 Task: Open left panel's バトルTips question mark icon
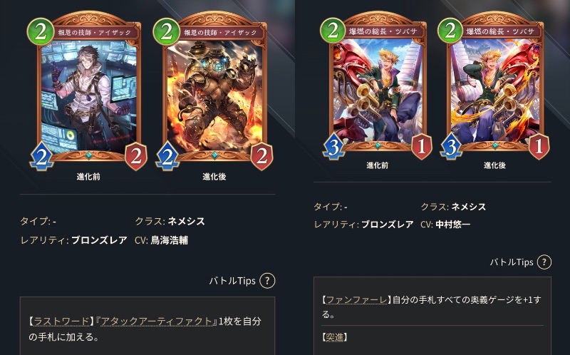(x=267, y=281)
